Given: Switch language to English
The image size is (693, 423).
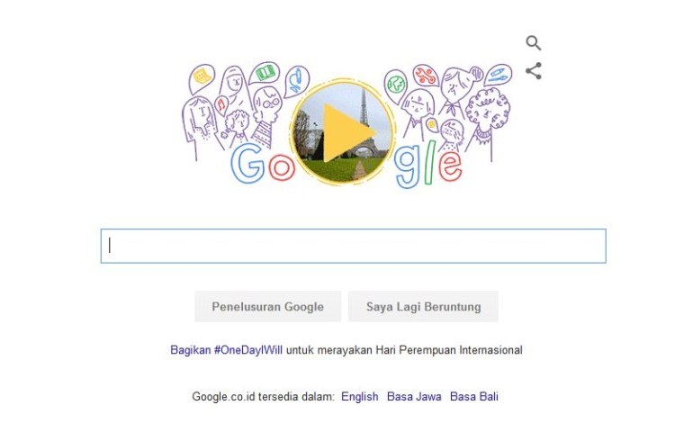Looking at the screenshot, I should tap(359, 397).
